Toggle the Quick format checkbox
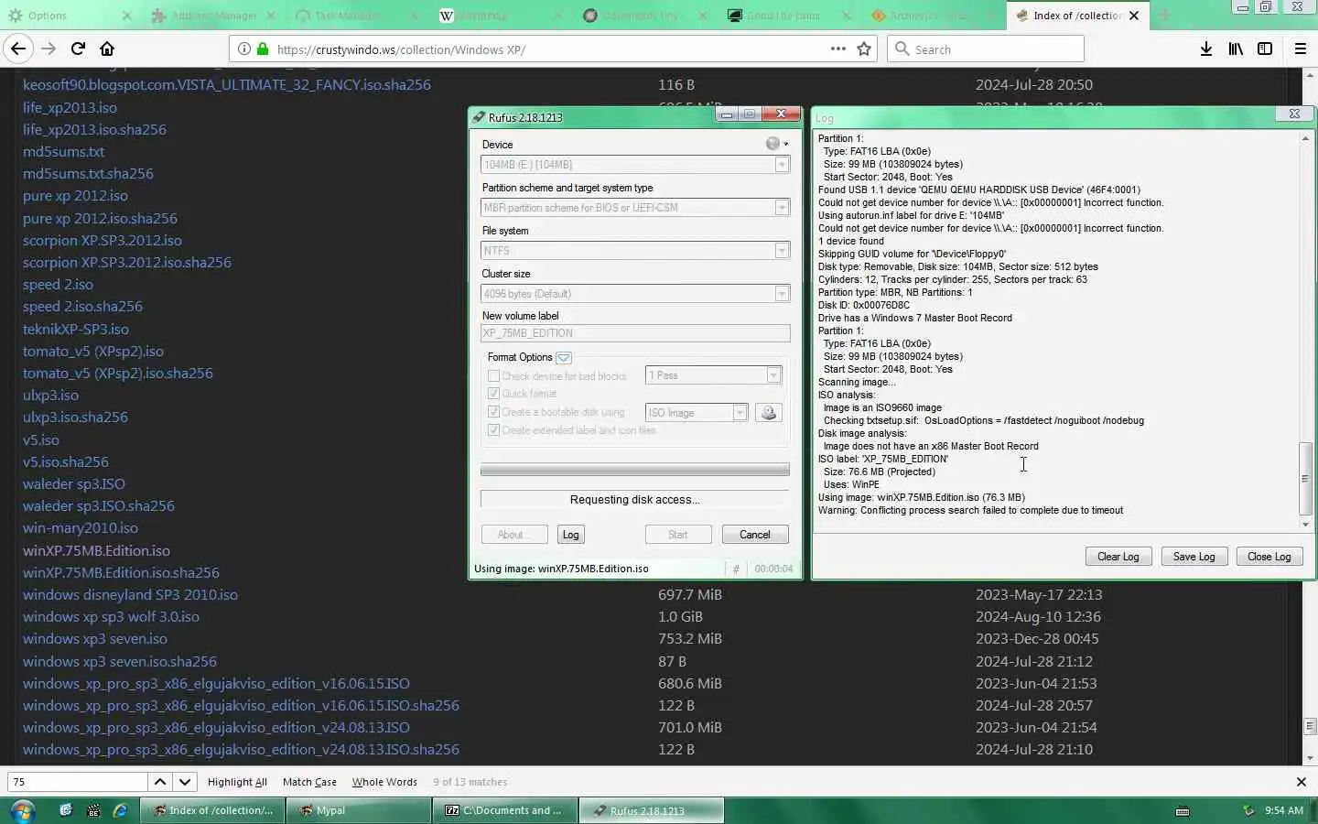Viewport: 1318px width, 824px height. 493,394
